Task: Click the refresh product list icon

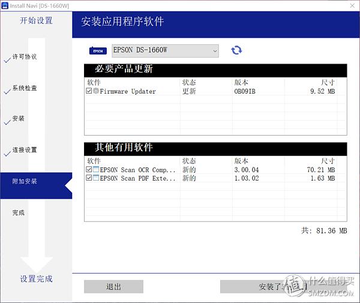Action: [236, 50]
